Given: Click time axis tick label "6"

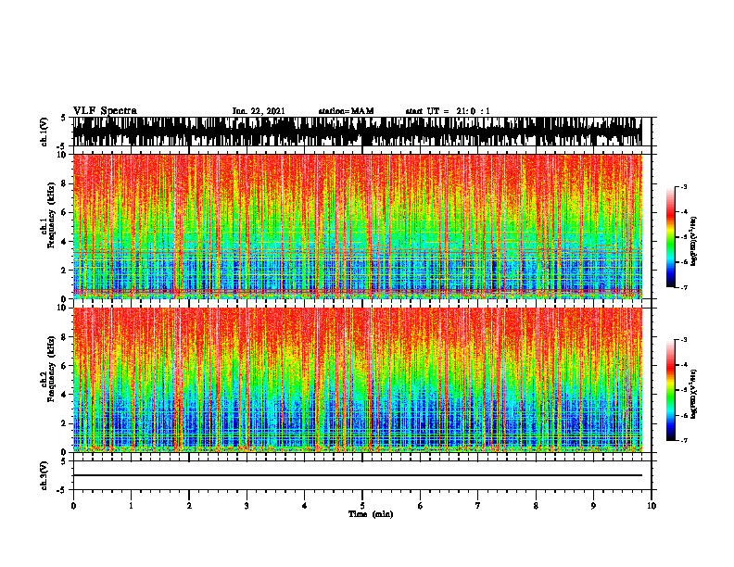Looking at the screenshot, I should click(x=421, y=506).
